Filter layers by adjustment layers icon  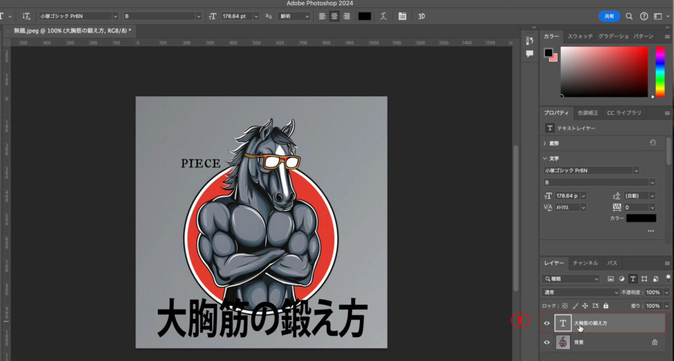621,279
